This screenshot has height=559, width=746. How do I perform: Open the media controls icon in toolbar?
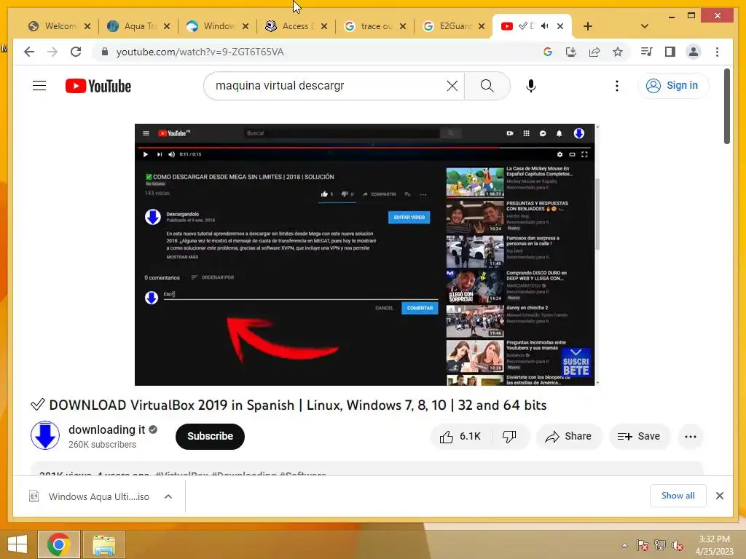[647, 52]
